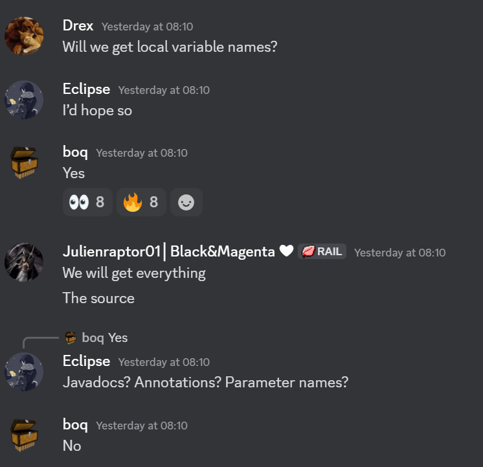Click the boq username above "No"
This screenshot has width=483, height=467.
[75, 425]
